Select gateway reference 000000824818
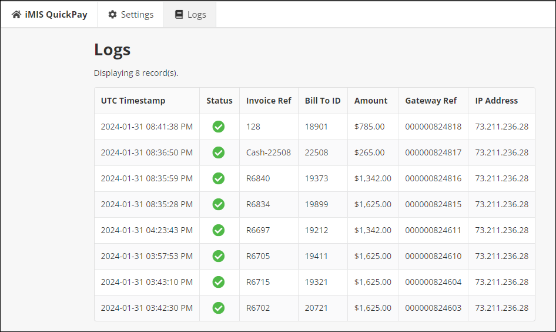Image resolution: width=556 pixels, height=332 pixels. tap(433, 127)
